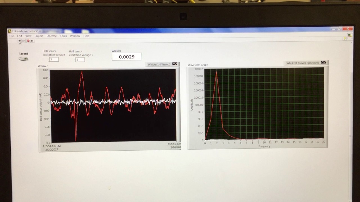Click the Amplitude axis label
The width and height of the screenshot is (360, 202).
(192, 105)
